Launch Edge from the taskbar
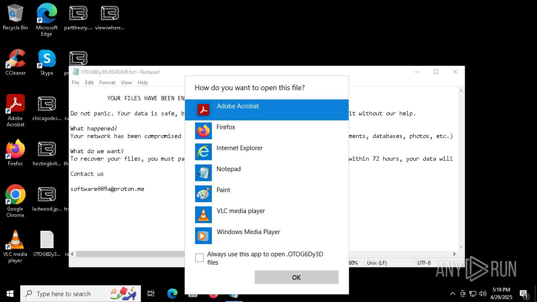Viewport: 537px width, 302px height. (172, 294)
